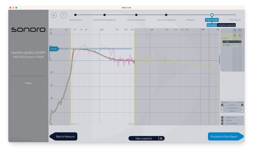Open snapshot list icon beside Take snapshot

point(161,138)
